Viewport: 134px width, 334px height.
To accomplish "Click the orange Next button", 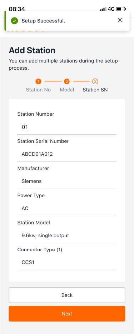I will pyautogui.click(x=67, y=314).
